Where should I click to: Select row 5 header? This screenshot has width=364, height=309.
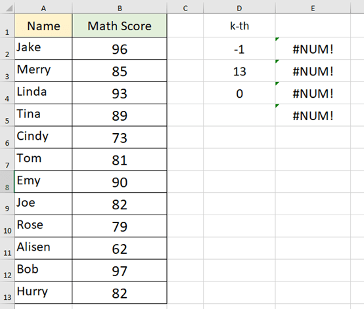click(7, 115)
